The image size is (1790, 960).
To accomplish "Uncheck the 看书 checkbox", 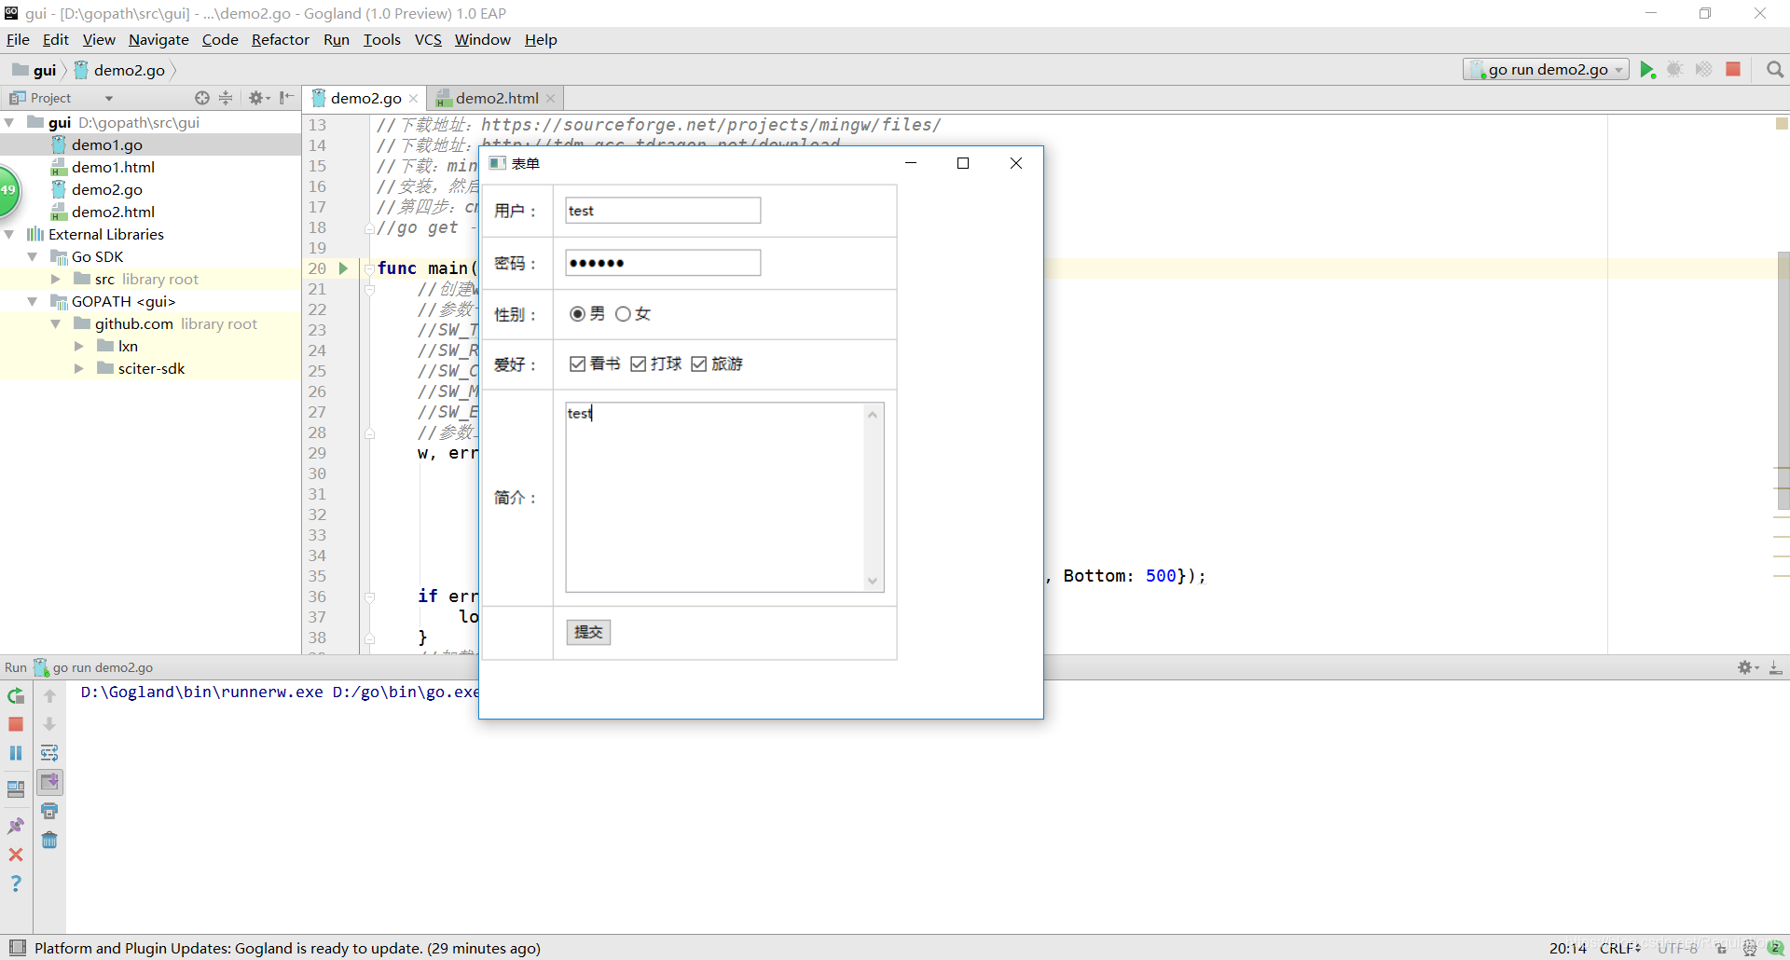I will [577, 363].
